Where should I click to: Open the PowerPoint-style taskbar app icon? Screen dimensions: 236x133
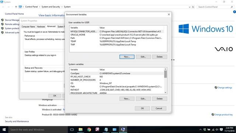pyautogui.click(x=97, y=130)
